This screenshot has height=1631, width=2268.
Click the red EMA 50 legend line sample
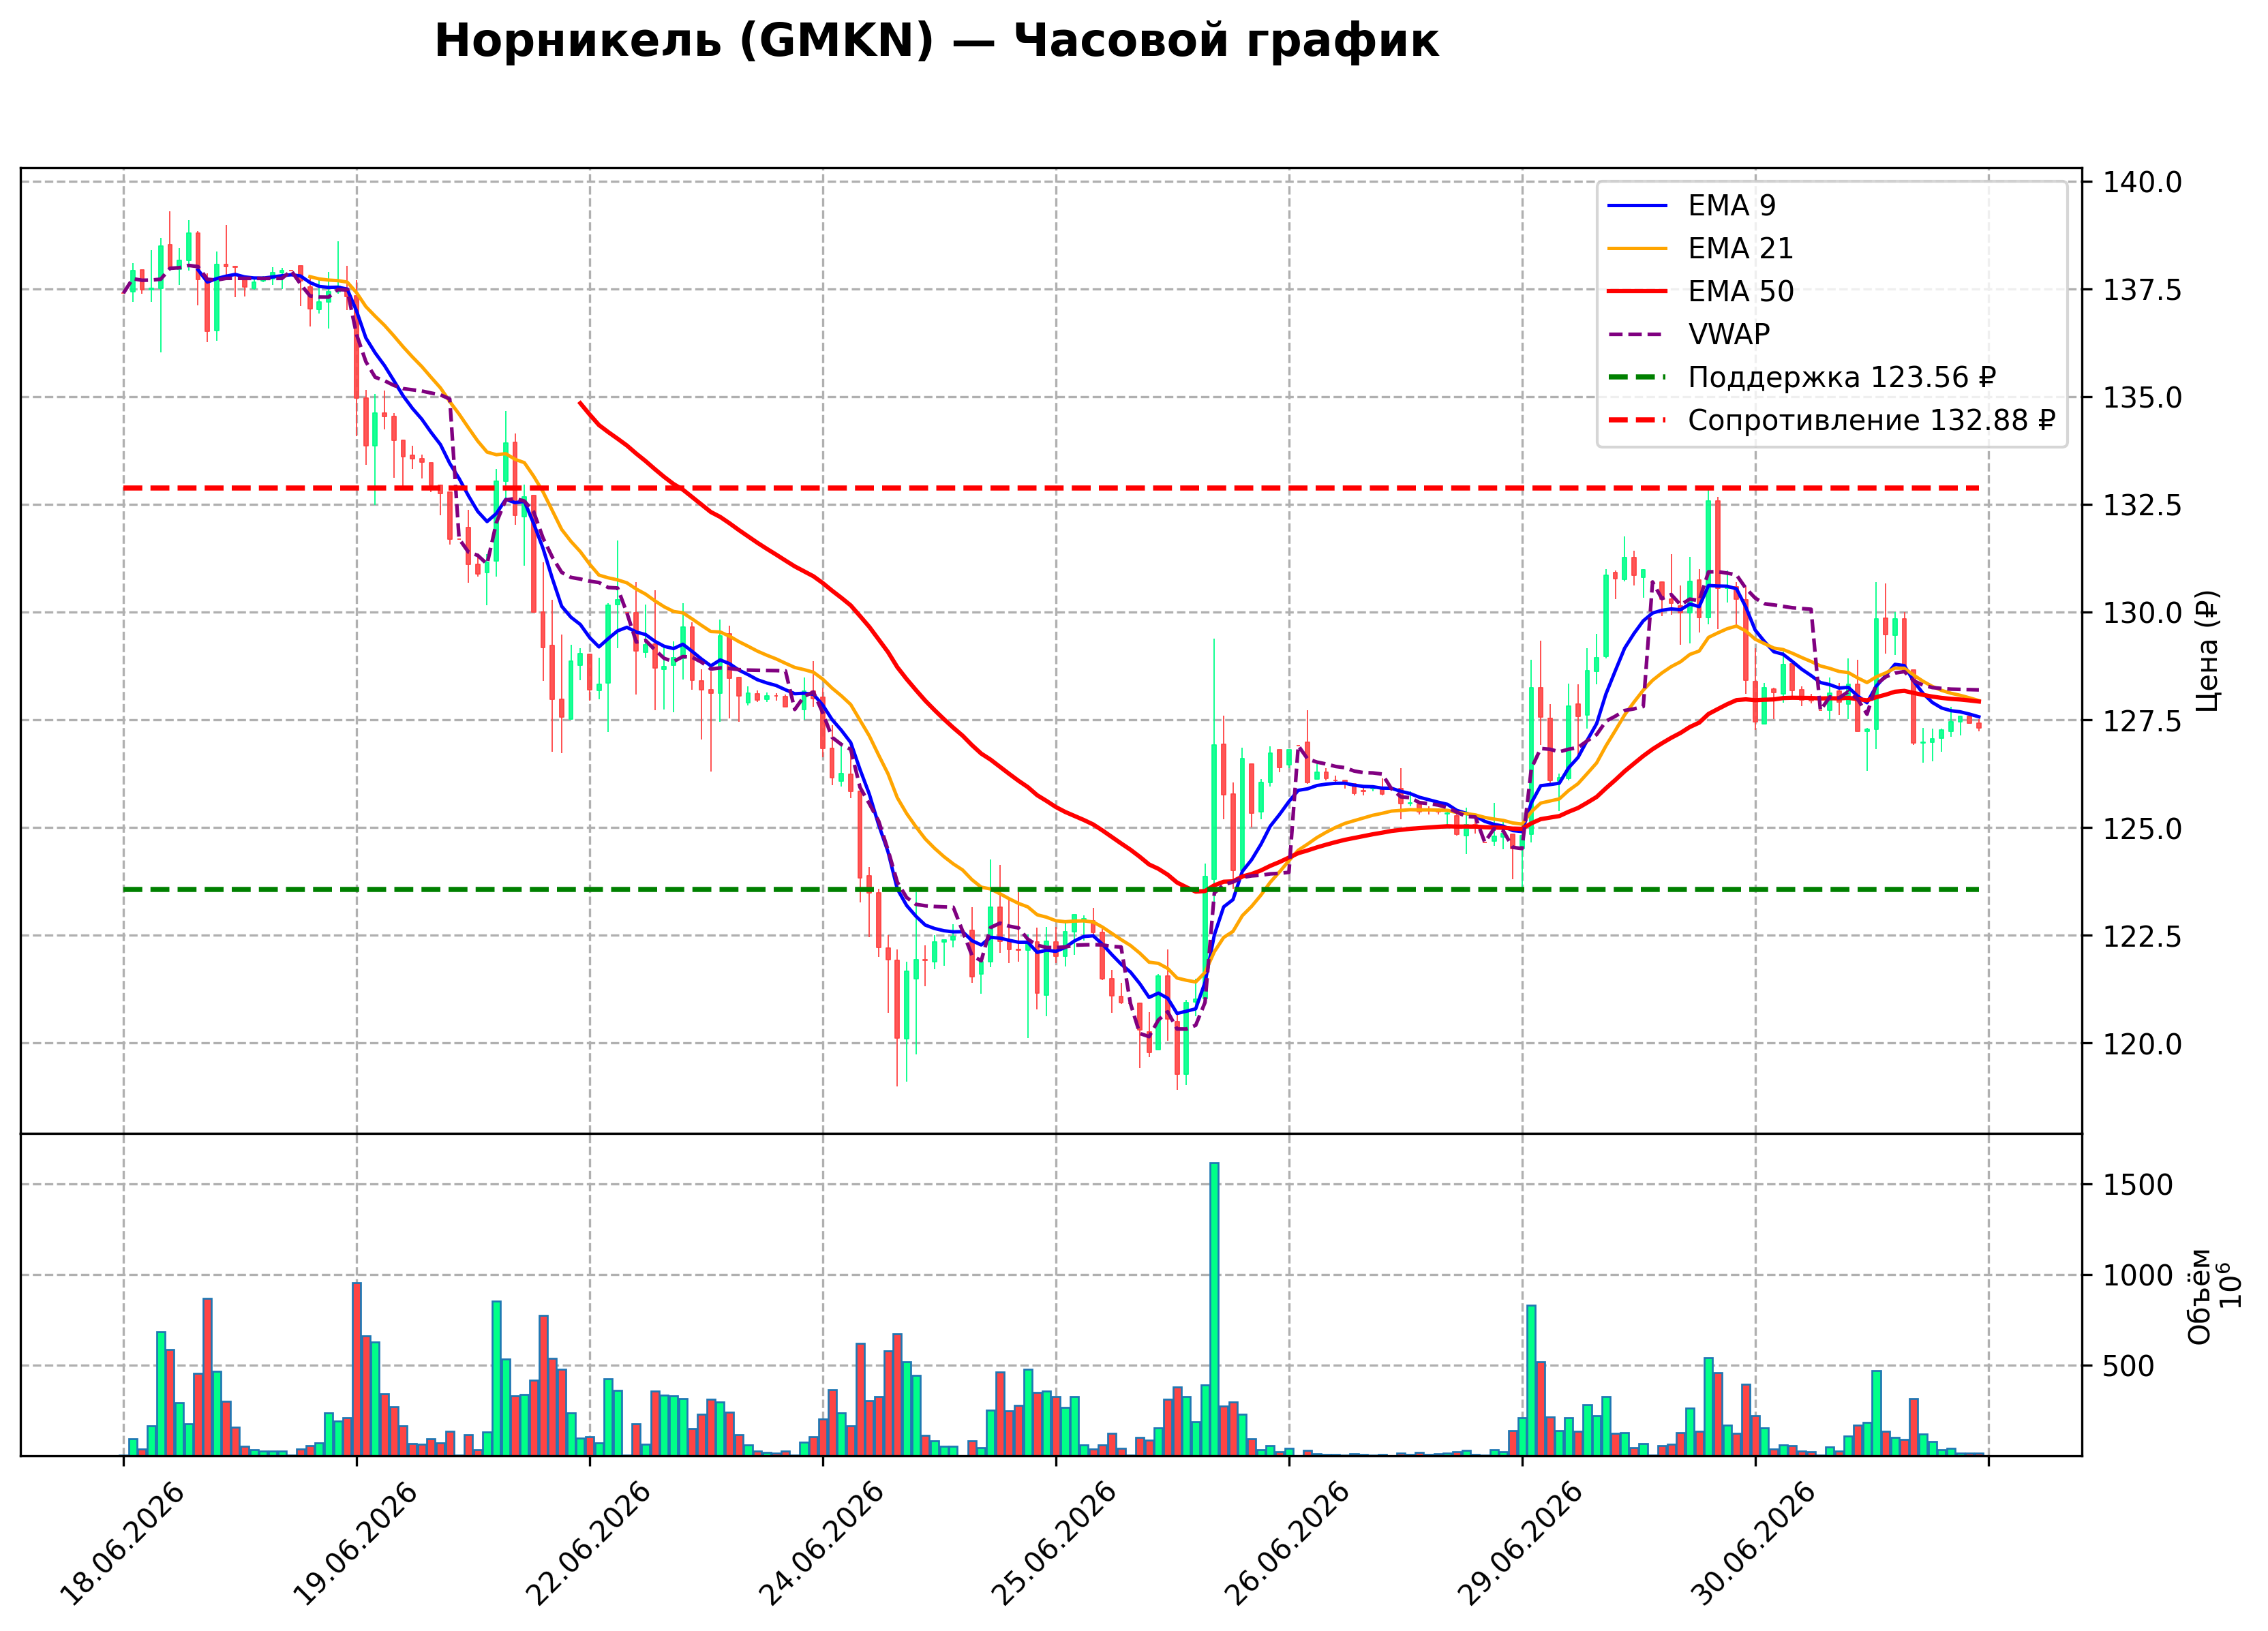coord(1637,291)
